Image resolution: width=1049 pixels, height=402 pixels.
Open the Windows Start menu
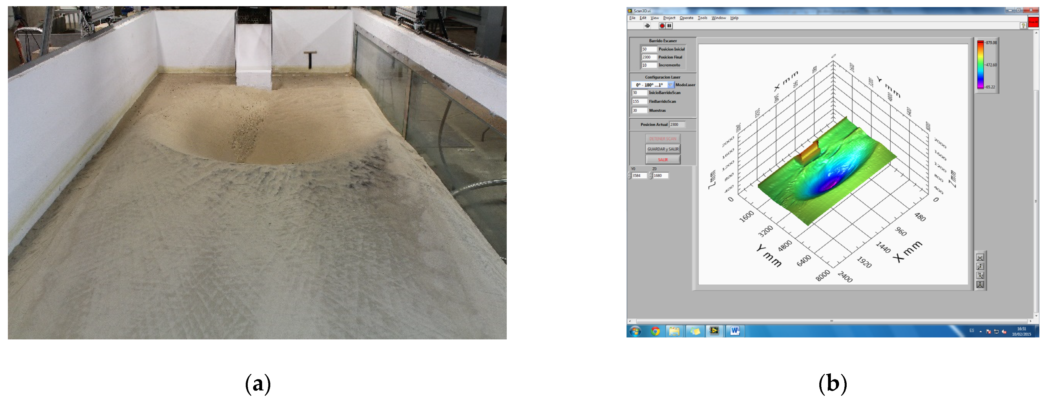point(635,331)
